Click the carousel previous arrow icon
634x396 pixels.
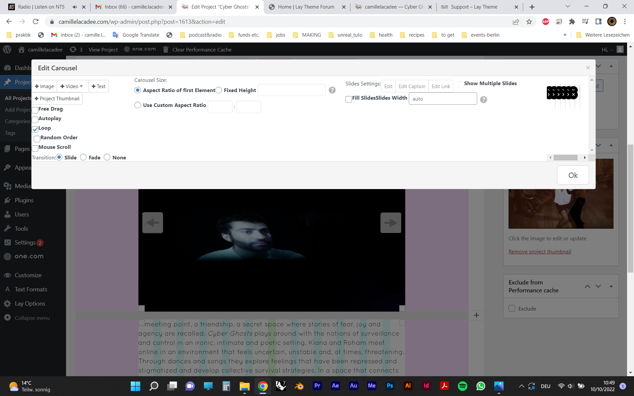point(153,223)
